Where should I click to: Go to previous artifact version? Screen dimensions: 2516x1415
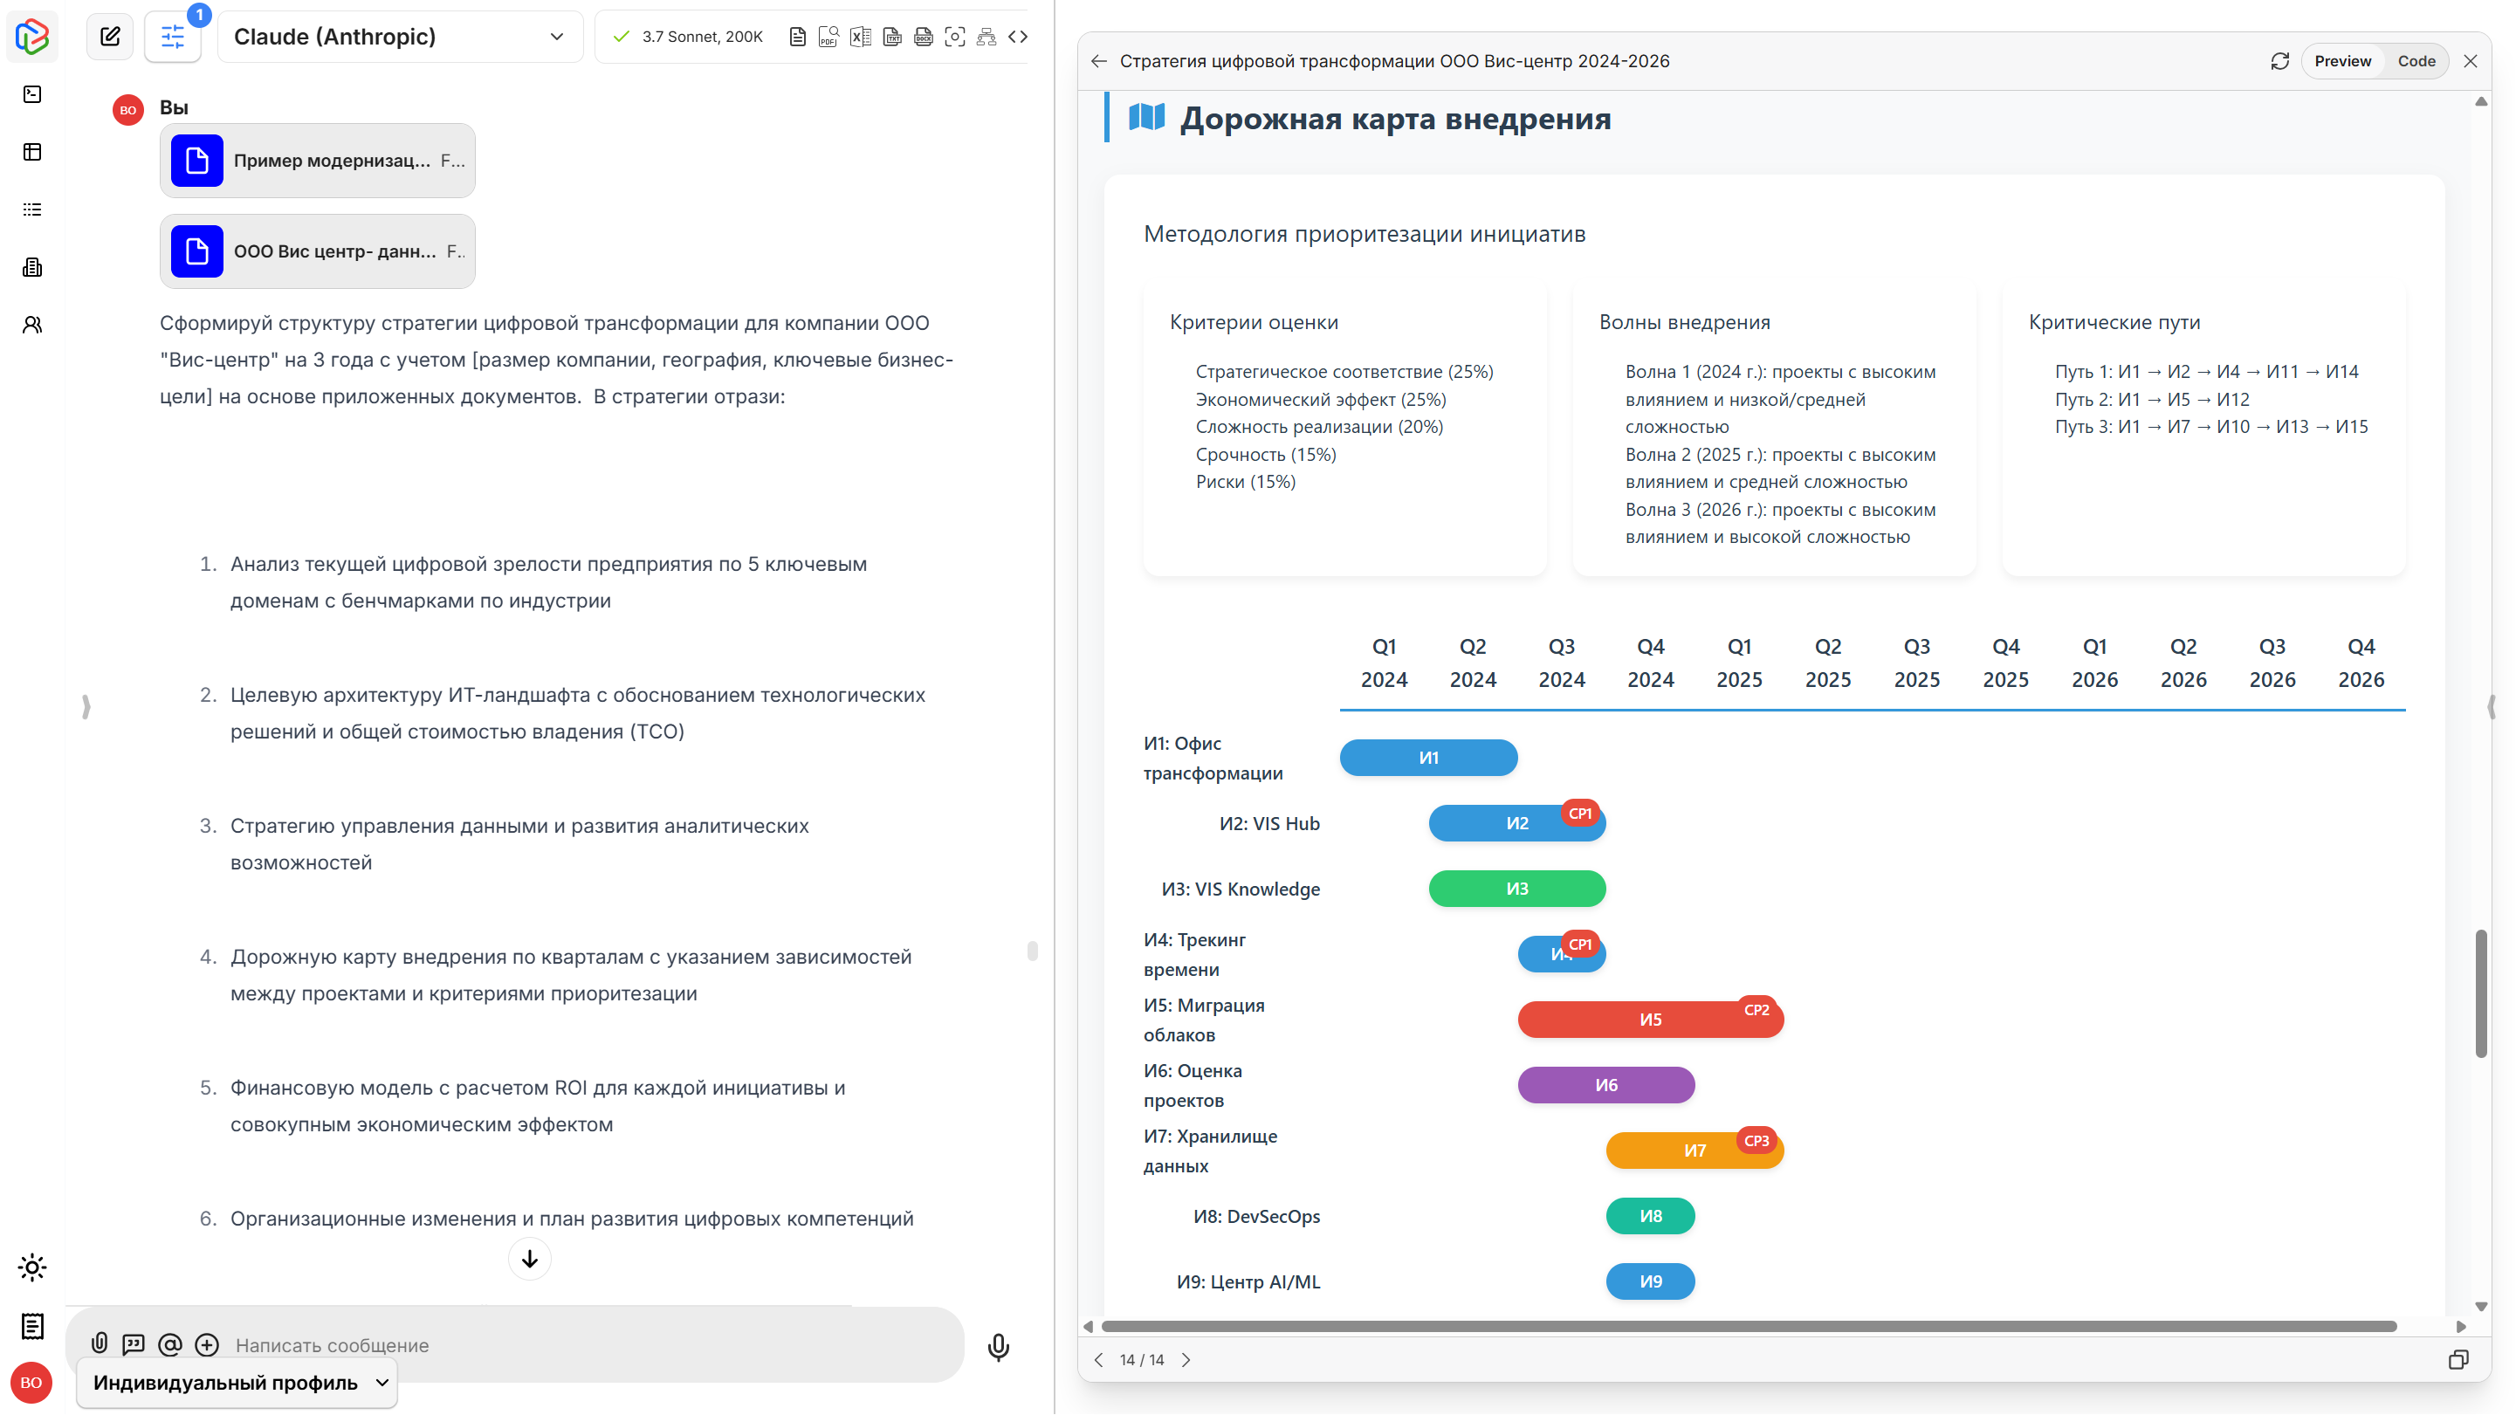pyautogui.click(x=1099, y=1359)
